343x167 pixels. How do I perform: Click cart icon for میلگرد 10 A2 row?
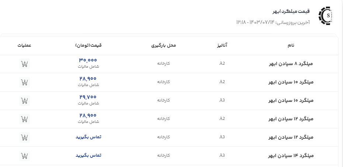click(24, 82)
